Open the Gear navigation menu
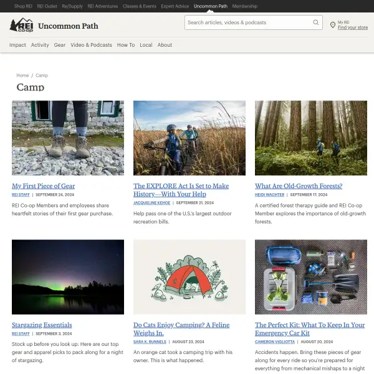 (x=60, y=45)
